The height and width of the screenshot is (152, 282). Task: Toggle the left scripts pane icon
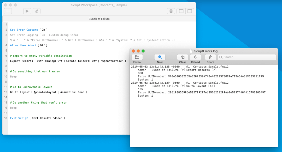point(181,11)
